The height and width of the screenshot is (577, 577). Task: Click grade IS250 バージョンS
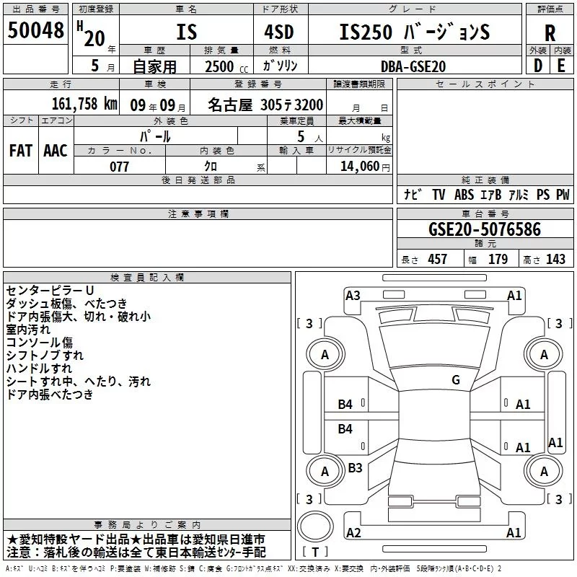click(x=414, y=32)
